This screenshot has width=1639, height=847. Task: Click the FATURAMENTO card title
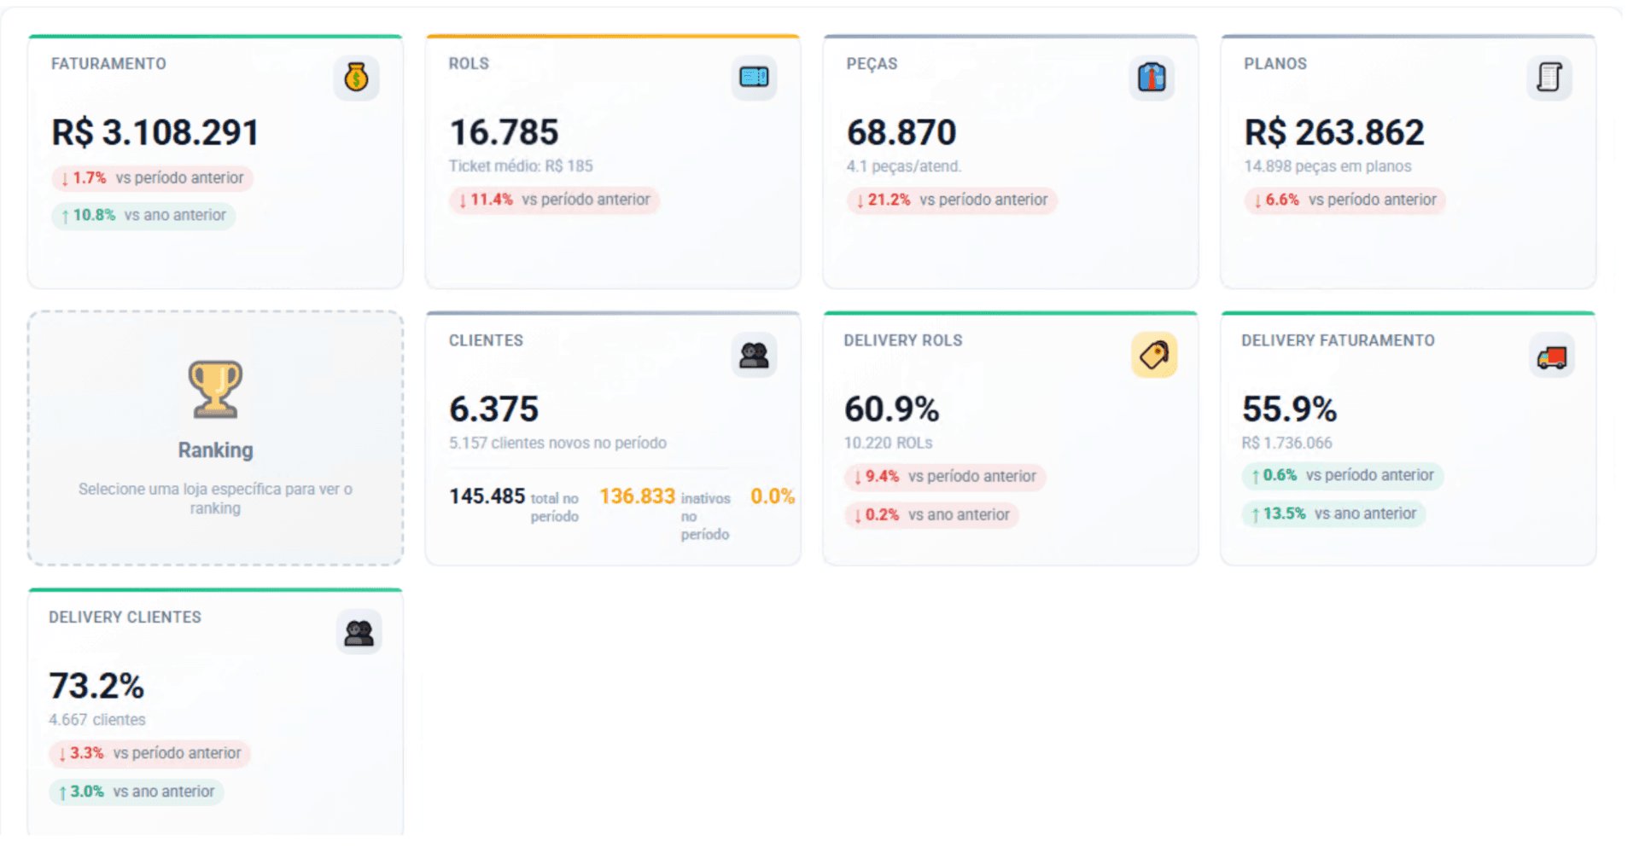(x=108, y=64)
